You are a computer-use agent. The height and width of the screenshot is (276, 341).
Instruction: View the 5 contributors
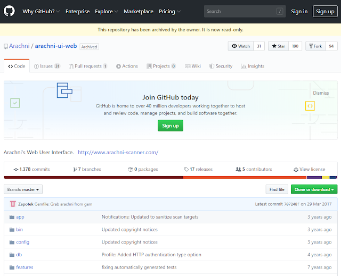coord(254,169)
